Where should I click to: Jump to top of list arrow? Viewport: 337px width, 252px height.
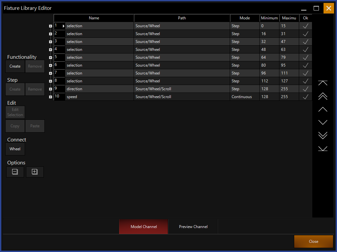tap(323, 83)
